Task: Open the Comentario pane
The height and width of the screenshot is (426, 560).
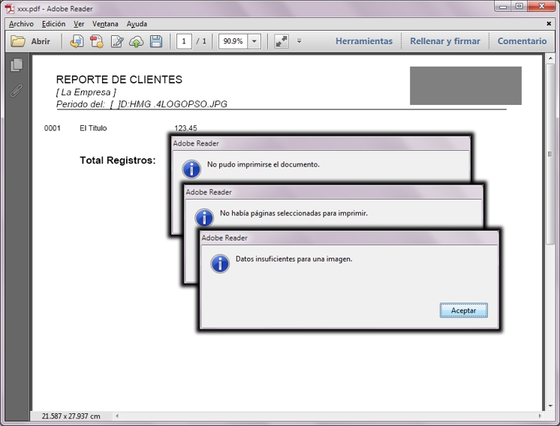Action: point(522,41)
